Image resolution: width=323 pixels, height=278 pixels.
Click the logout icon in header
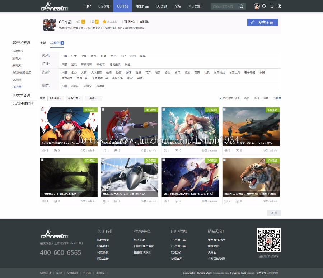pos(279,6)
